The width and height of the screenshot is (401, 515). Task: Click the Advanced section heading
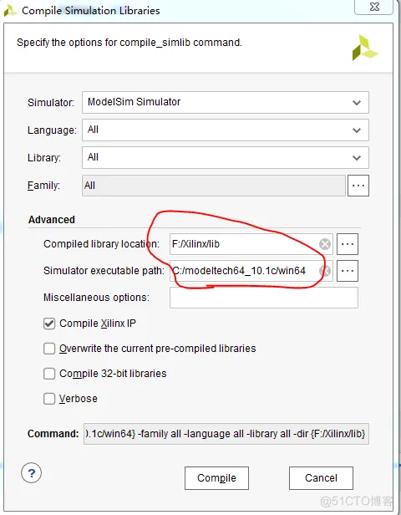[52, 219]
